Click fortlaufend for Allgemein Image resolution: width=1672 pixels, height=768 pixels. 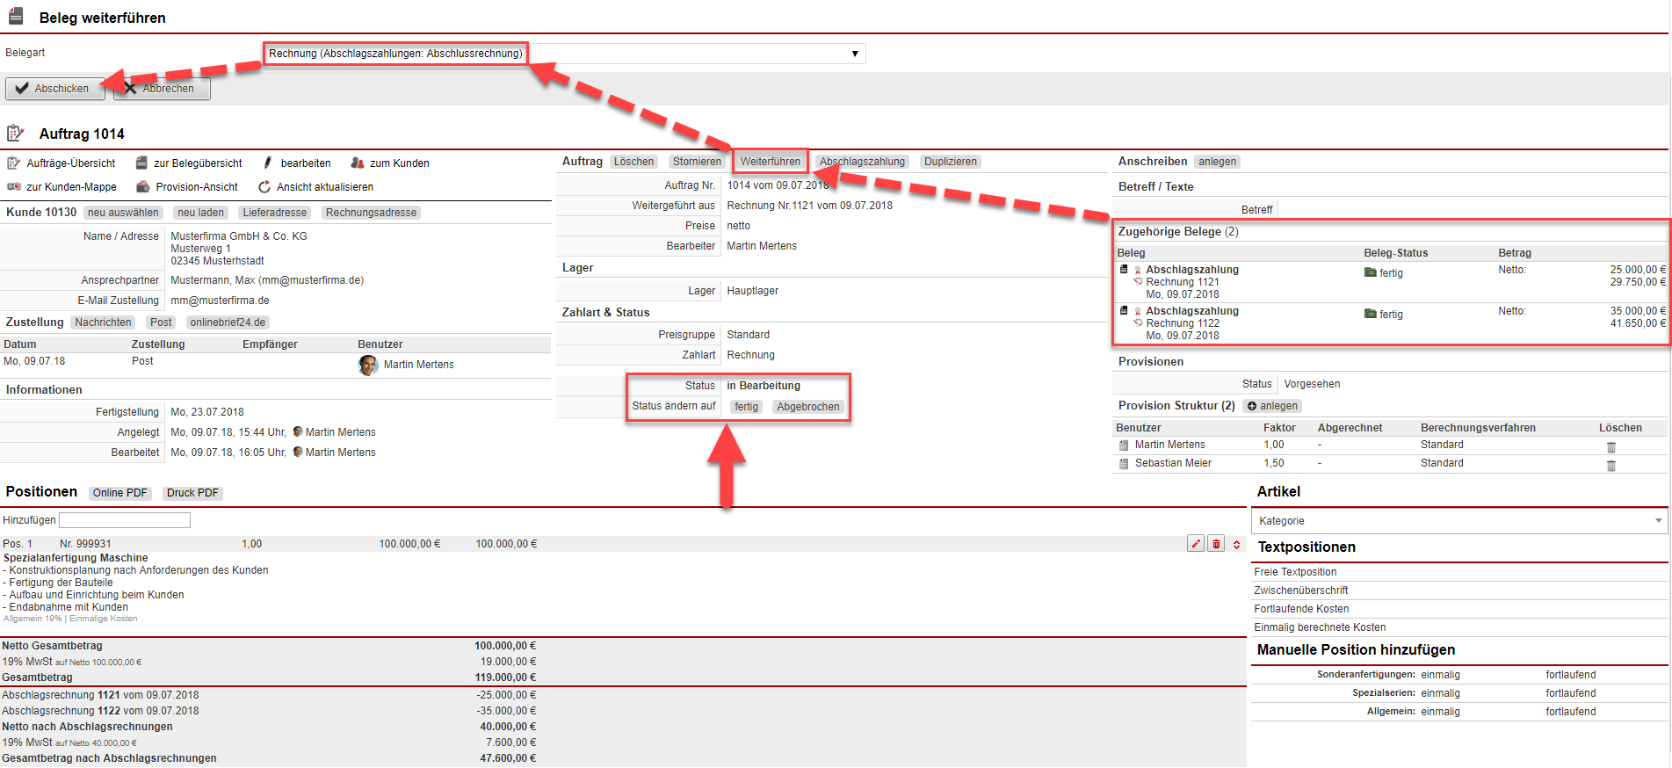(x=1571, y=712)
